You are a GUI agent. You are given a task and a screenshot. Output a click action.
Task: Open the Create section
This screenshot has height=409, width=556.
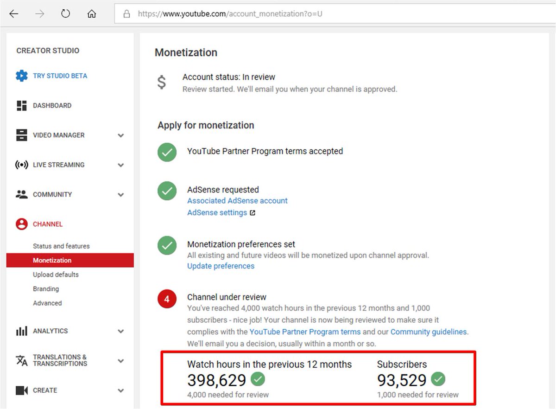[45, 390]
